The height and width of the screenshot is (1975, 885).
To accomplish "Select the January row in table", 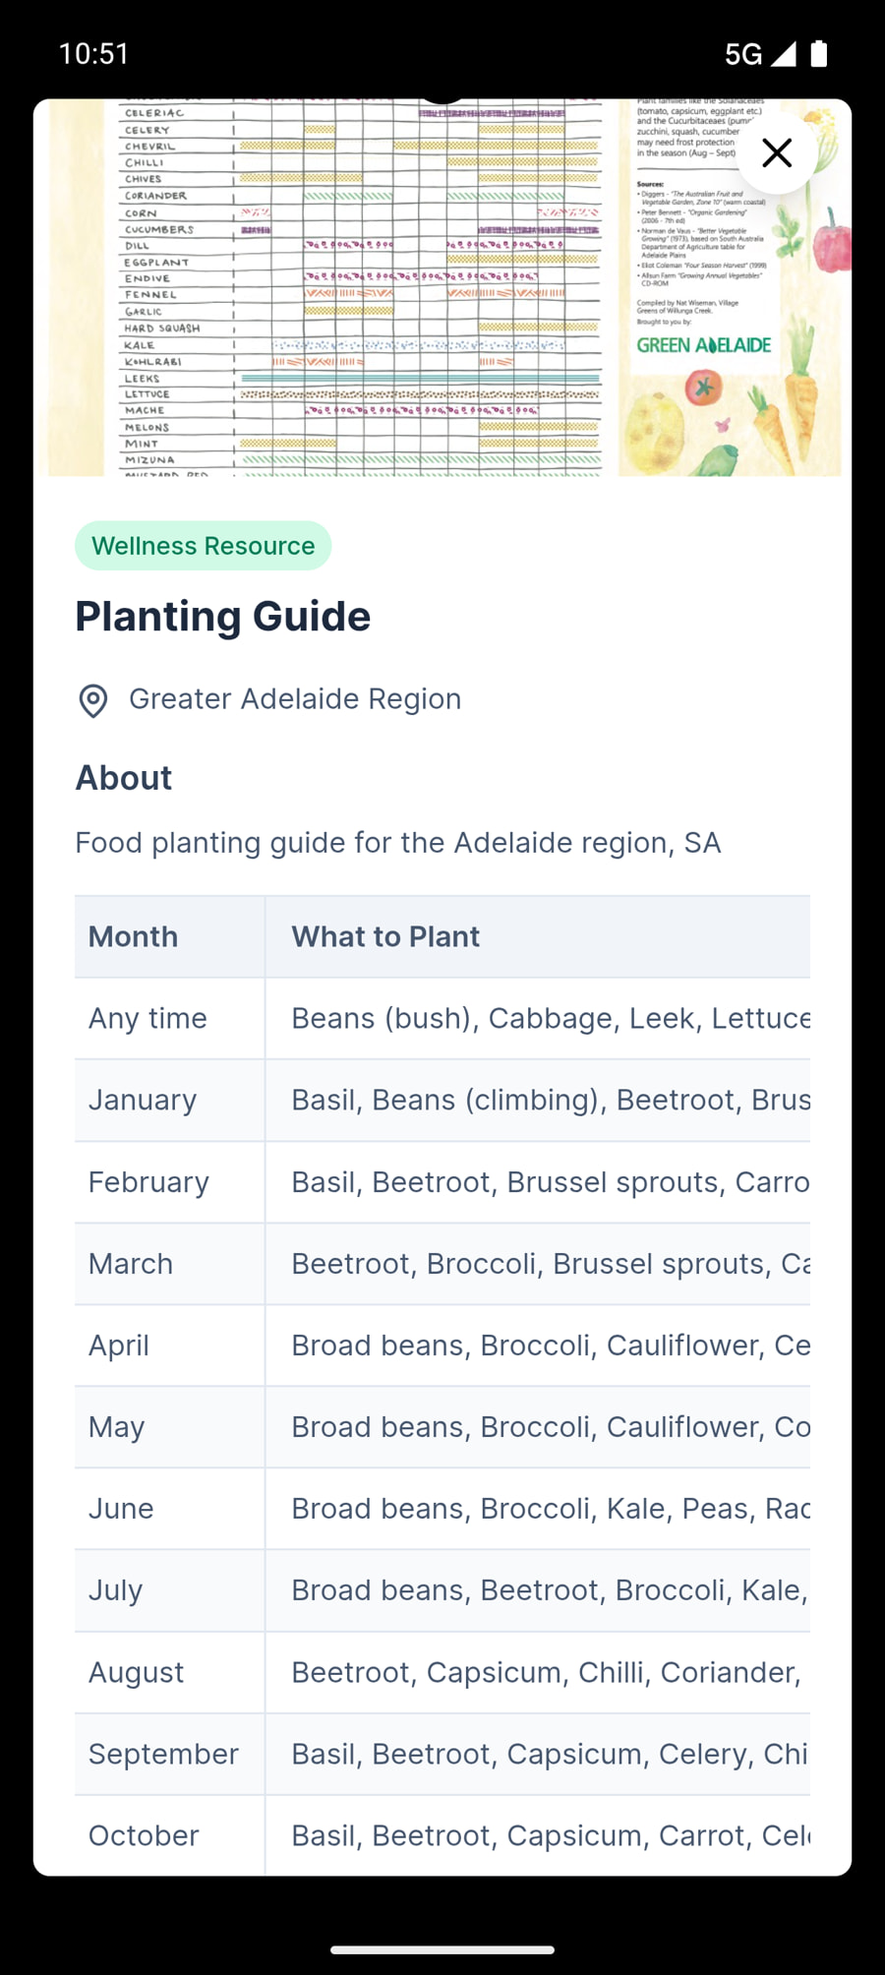I will (442, 1100).
